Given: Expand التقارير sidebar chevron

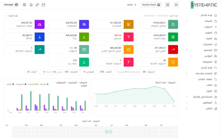Looking at the screenshot, I should tap(187, 109).
